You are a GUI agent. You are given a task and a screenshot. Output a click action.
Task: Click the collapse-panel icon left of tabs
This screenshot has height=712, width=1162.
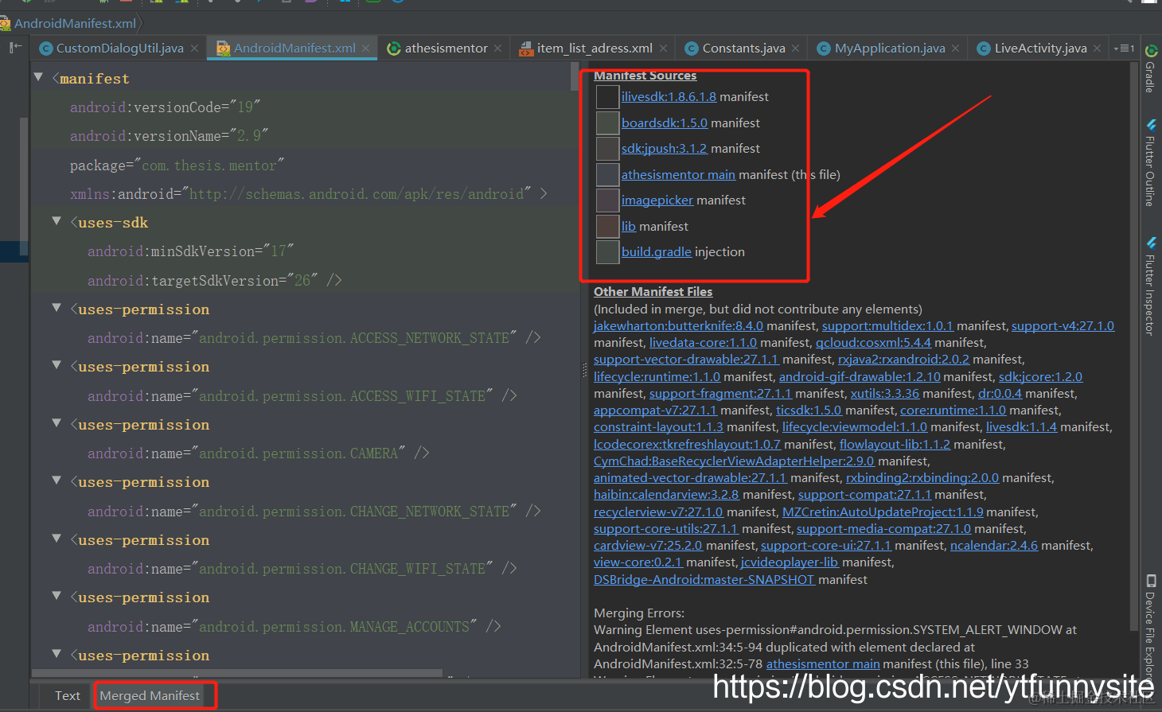15,48
